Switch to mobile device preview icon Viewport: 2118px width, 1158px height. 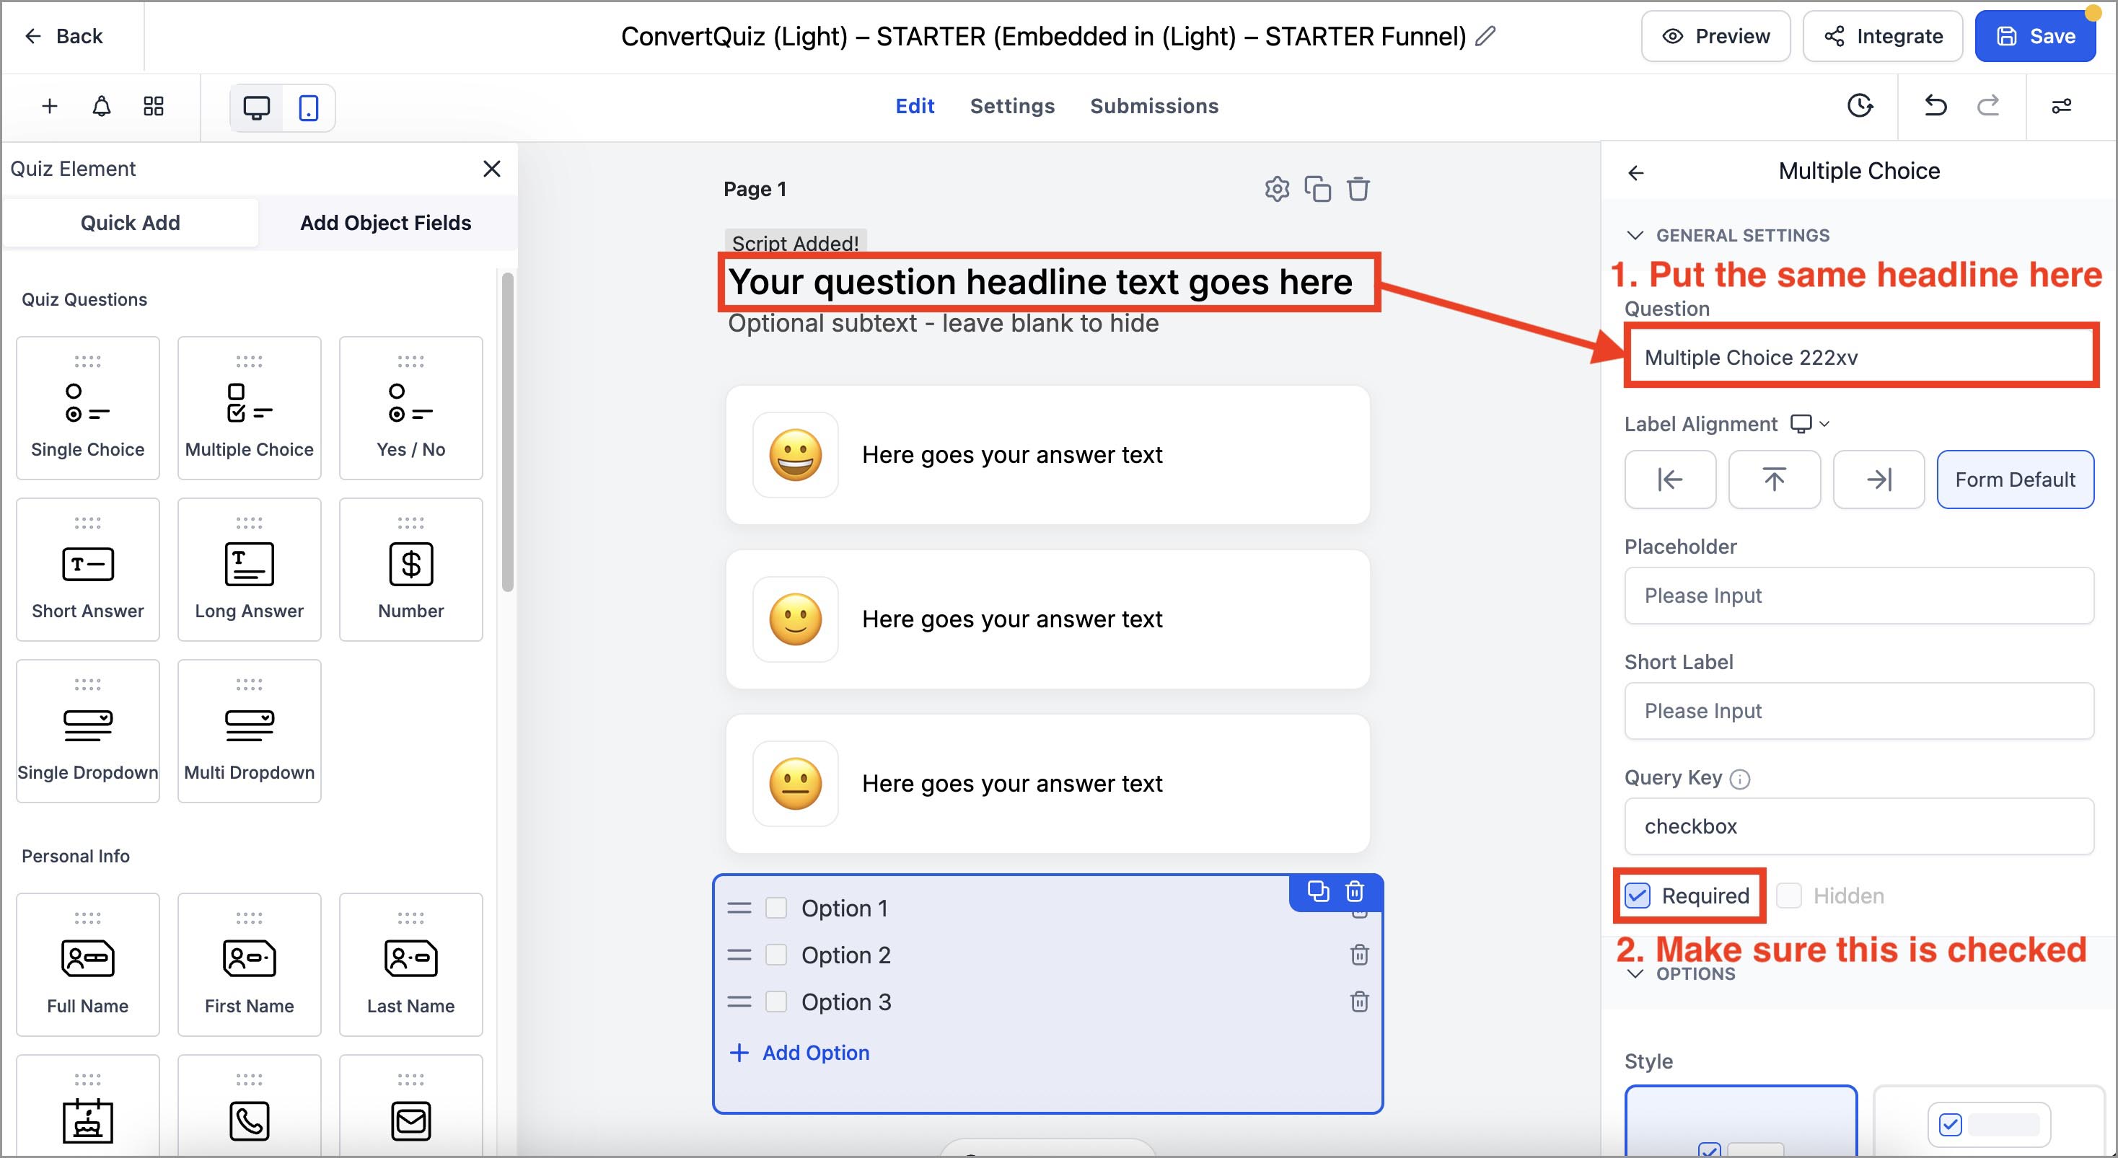[308, 107]
